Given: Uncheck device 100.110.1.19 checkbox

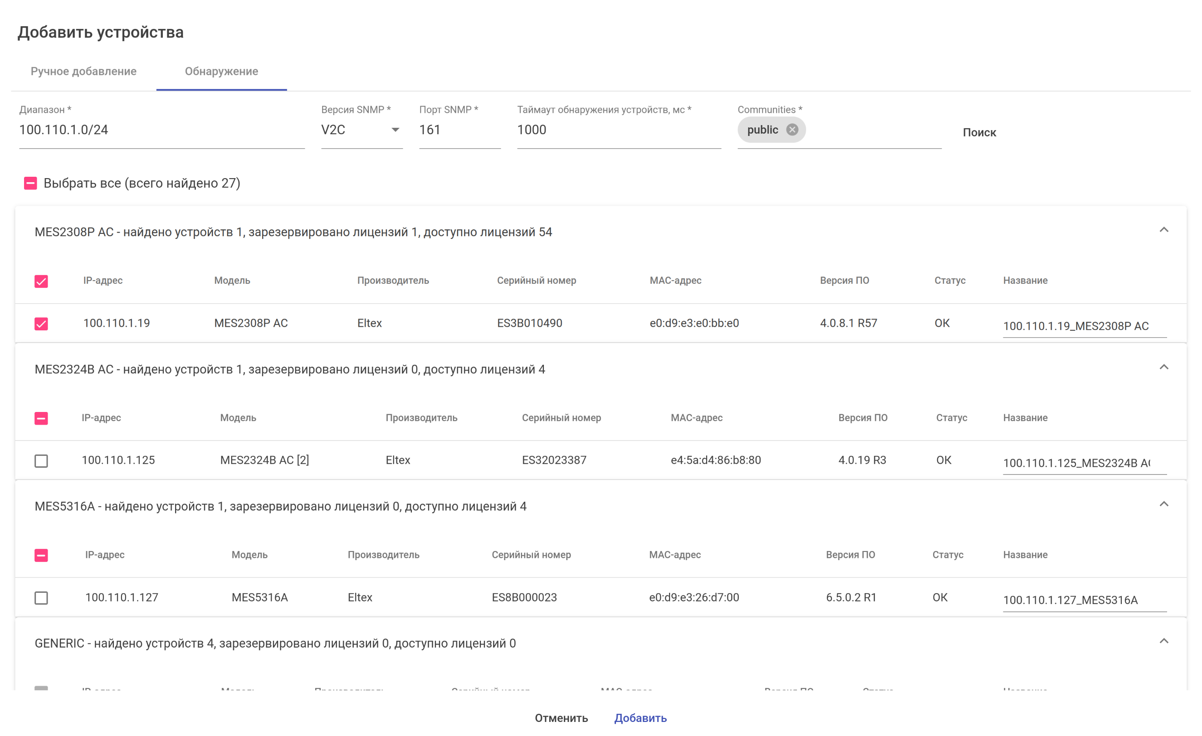Looking at the screenshot, I should [x=41, y=324].
